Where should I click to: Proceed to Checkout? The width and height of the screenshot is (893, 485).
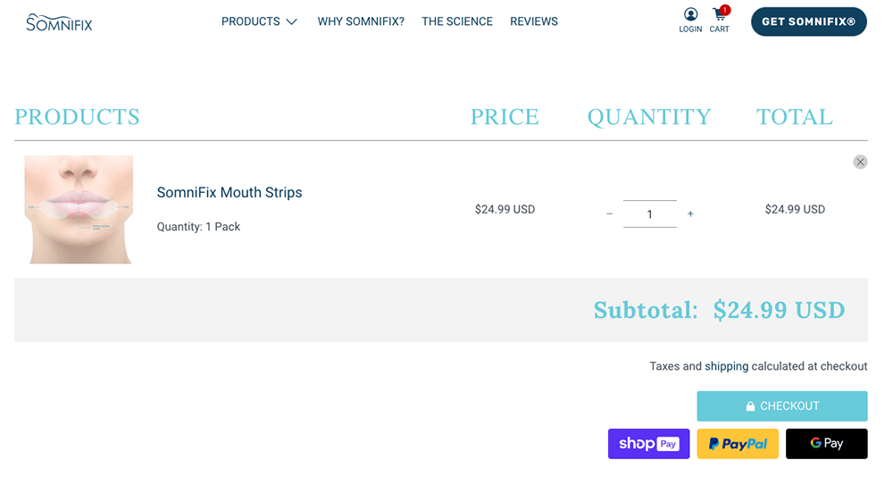tap(781, 406)
